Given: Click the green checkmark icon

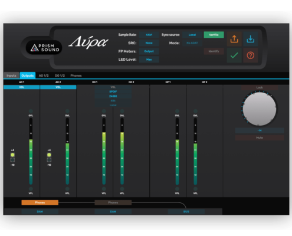Looking at the screenshot, I should (234, 55).
